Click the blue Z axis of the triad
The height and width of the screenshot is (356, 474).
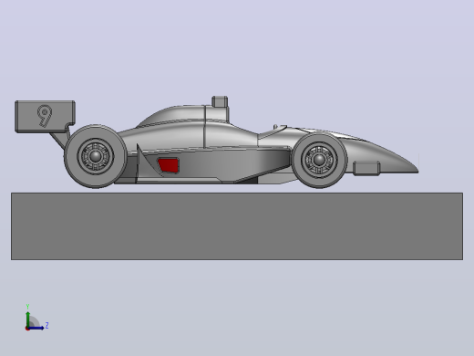pyautogui.click(x=36, y=328)
